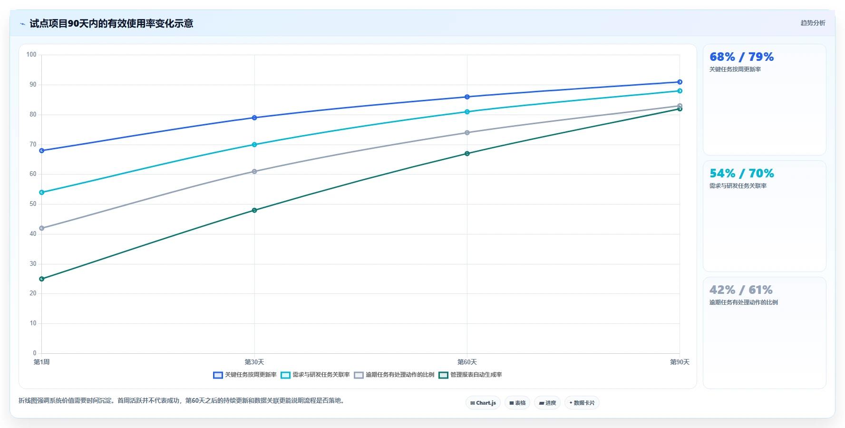Click the 逾期任务有处理动作的比例 card caption
Image resolution: width=845 pixels, height=428 pixels.
coord(744,302)
